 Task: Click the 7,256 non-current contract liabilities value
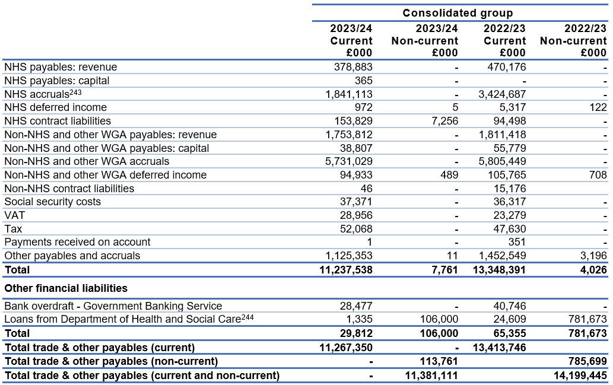(x=445, y=121)
